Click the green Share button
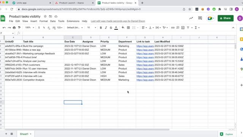Image resolution: width=243 pixels, height=137 pixels. 226,18
